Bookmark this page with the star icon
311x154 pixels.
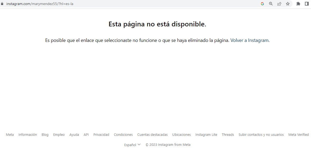288,4
